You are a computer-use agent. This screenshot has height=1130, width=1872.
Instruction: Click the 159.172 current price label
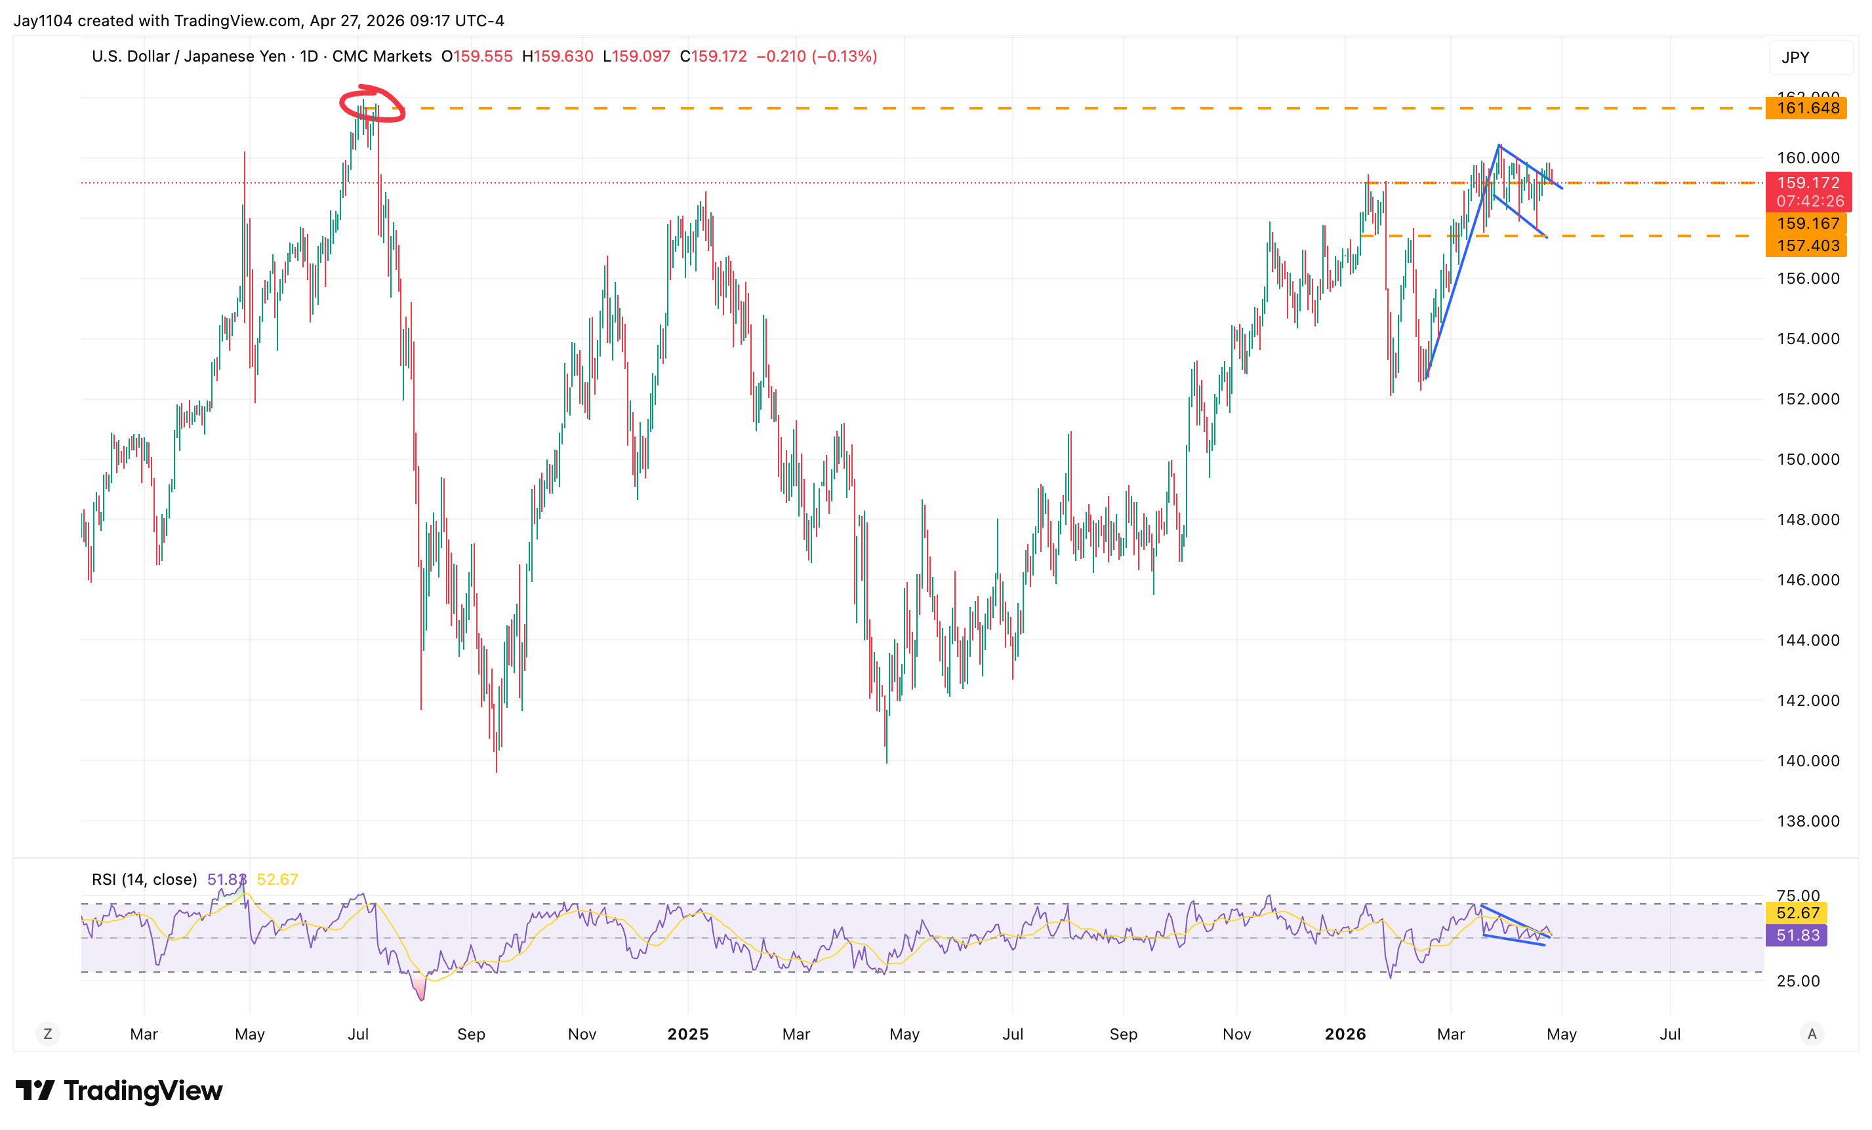pos(1808,183)
